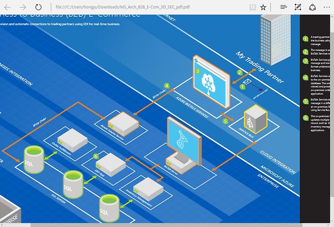Image resolution: width=334 pixels, height=227 pixels.
Task: Click legend step 4 circle in sidebar
Action: (x=305, y=78)
